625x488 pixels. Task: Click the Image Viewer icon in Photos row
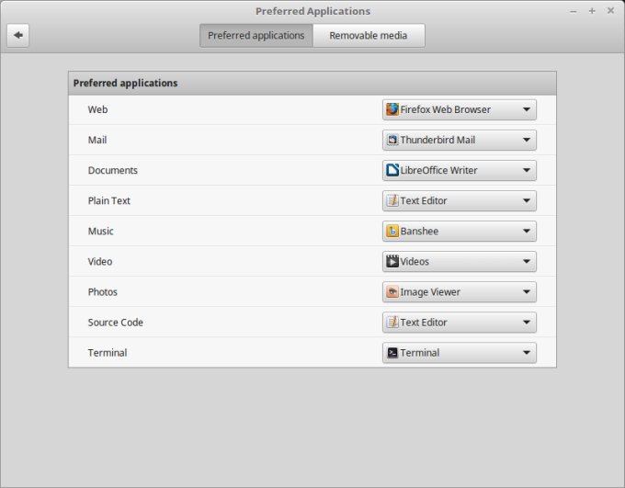(x=392, y=292)
